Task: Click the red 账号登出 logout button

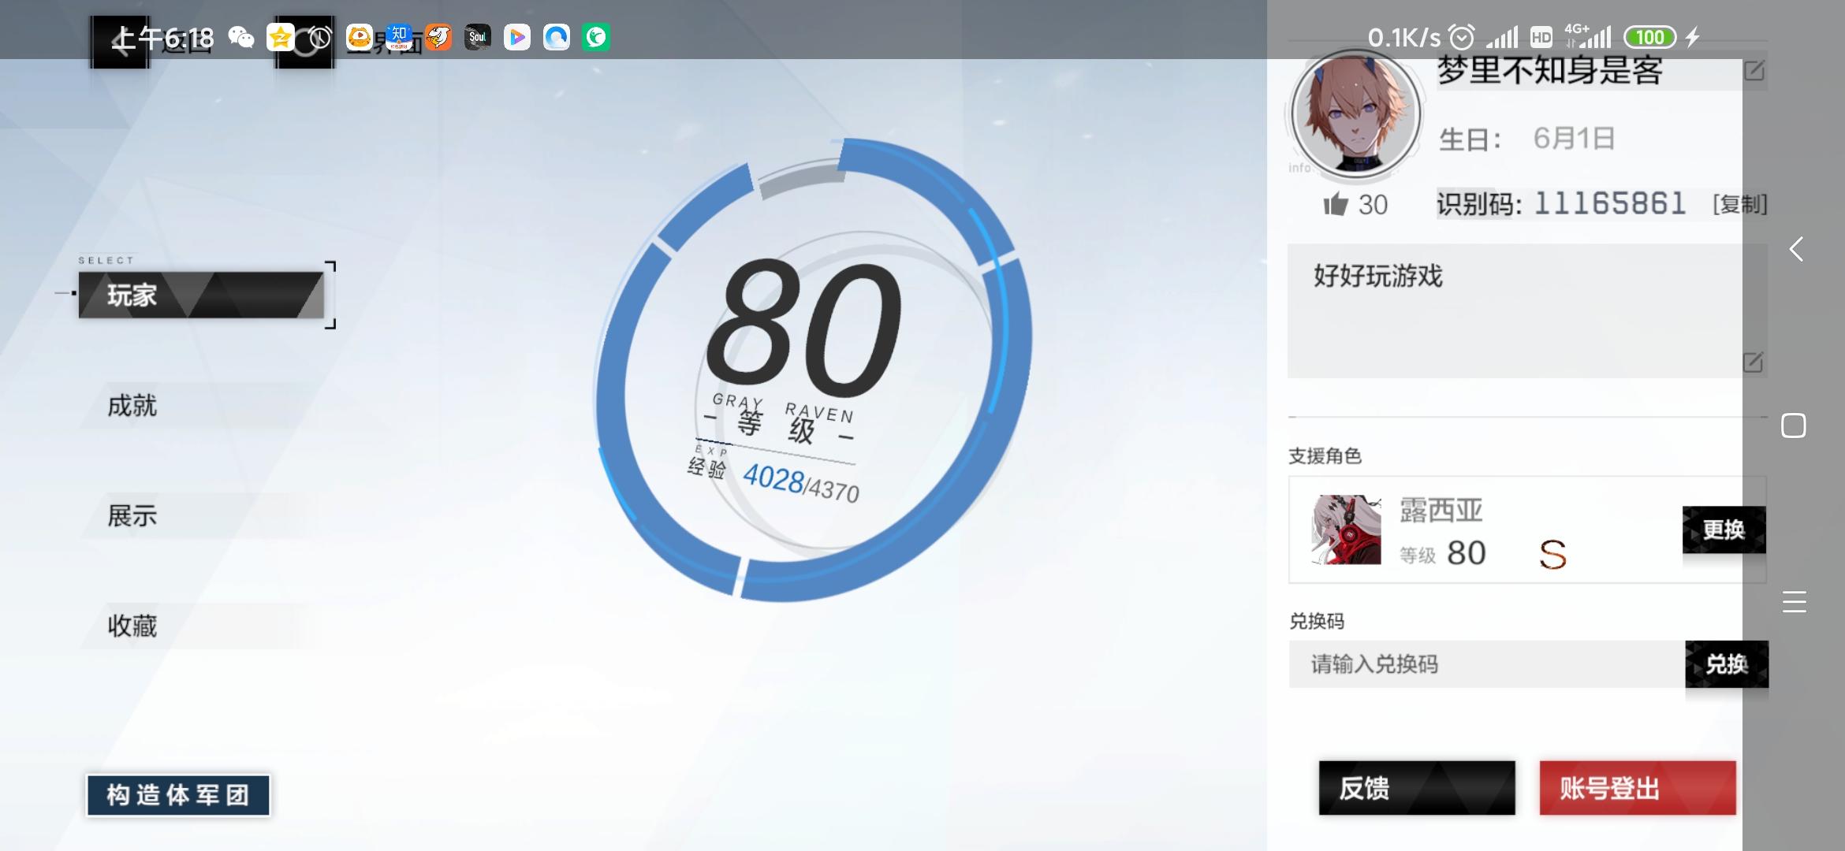Action: (x=1637, y=788)
